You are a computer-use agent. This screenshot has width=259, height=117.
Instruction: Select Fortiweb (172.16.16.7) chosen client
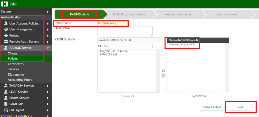182,44
